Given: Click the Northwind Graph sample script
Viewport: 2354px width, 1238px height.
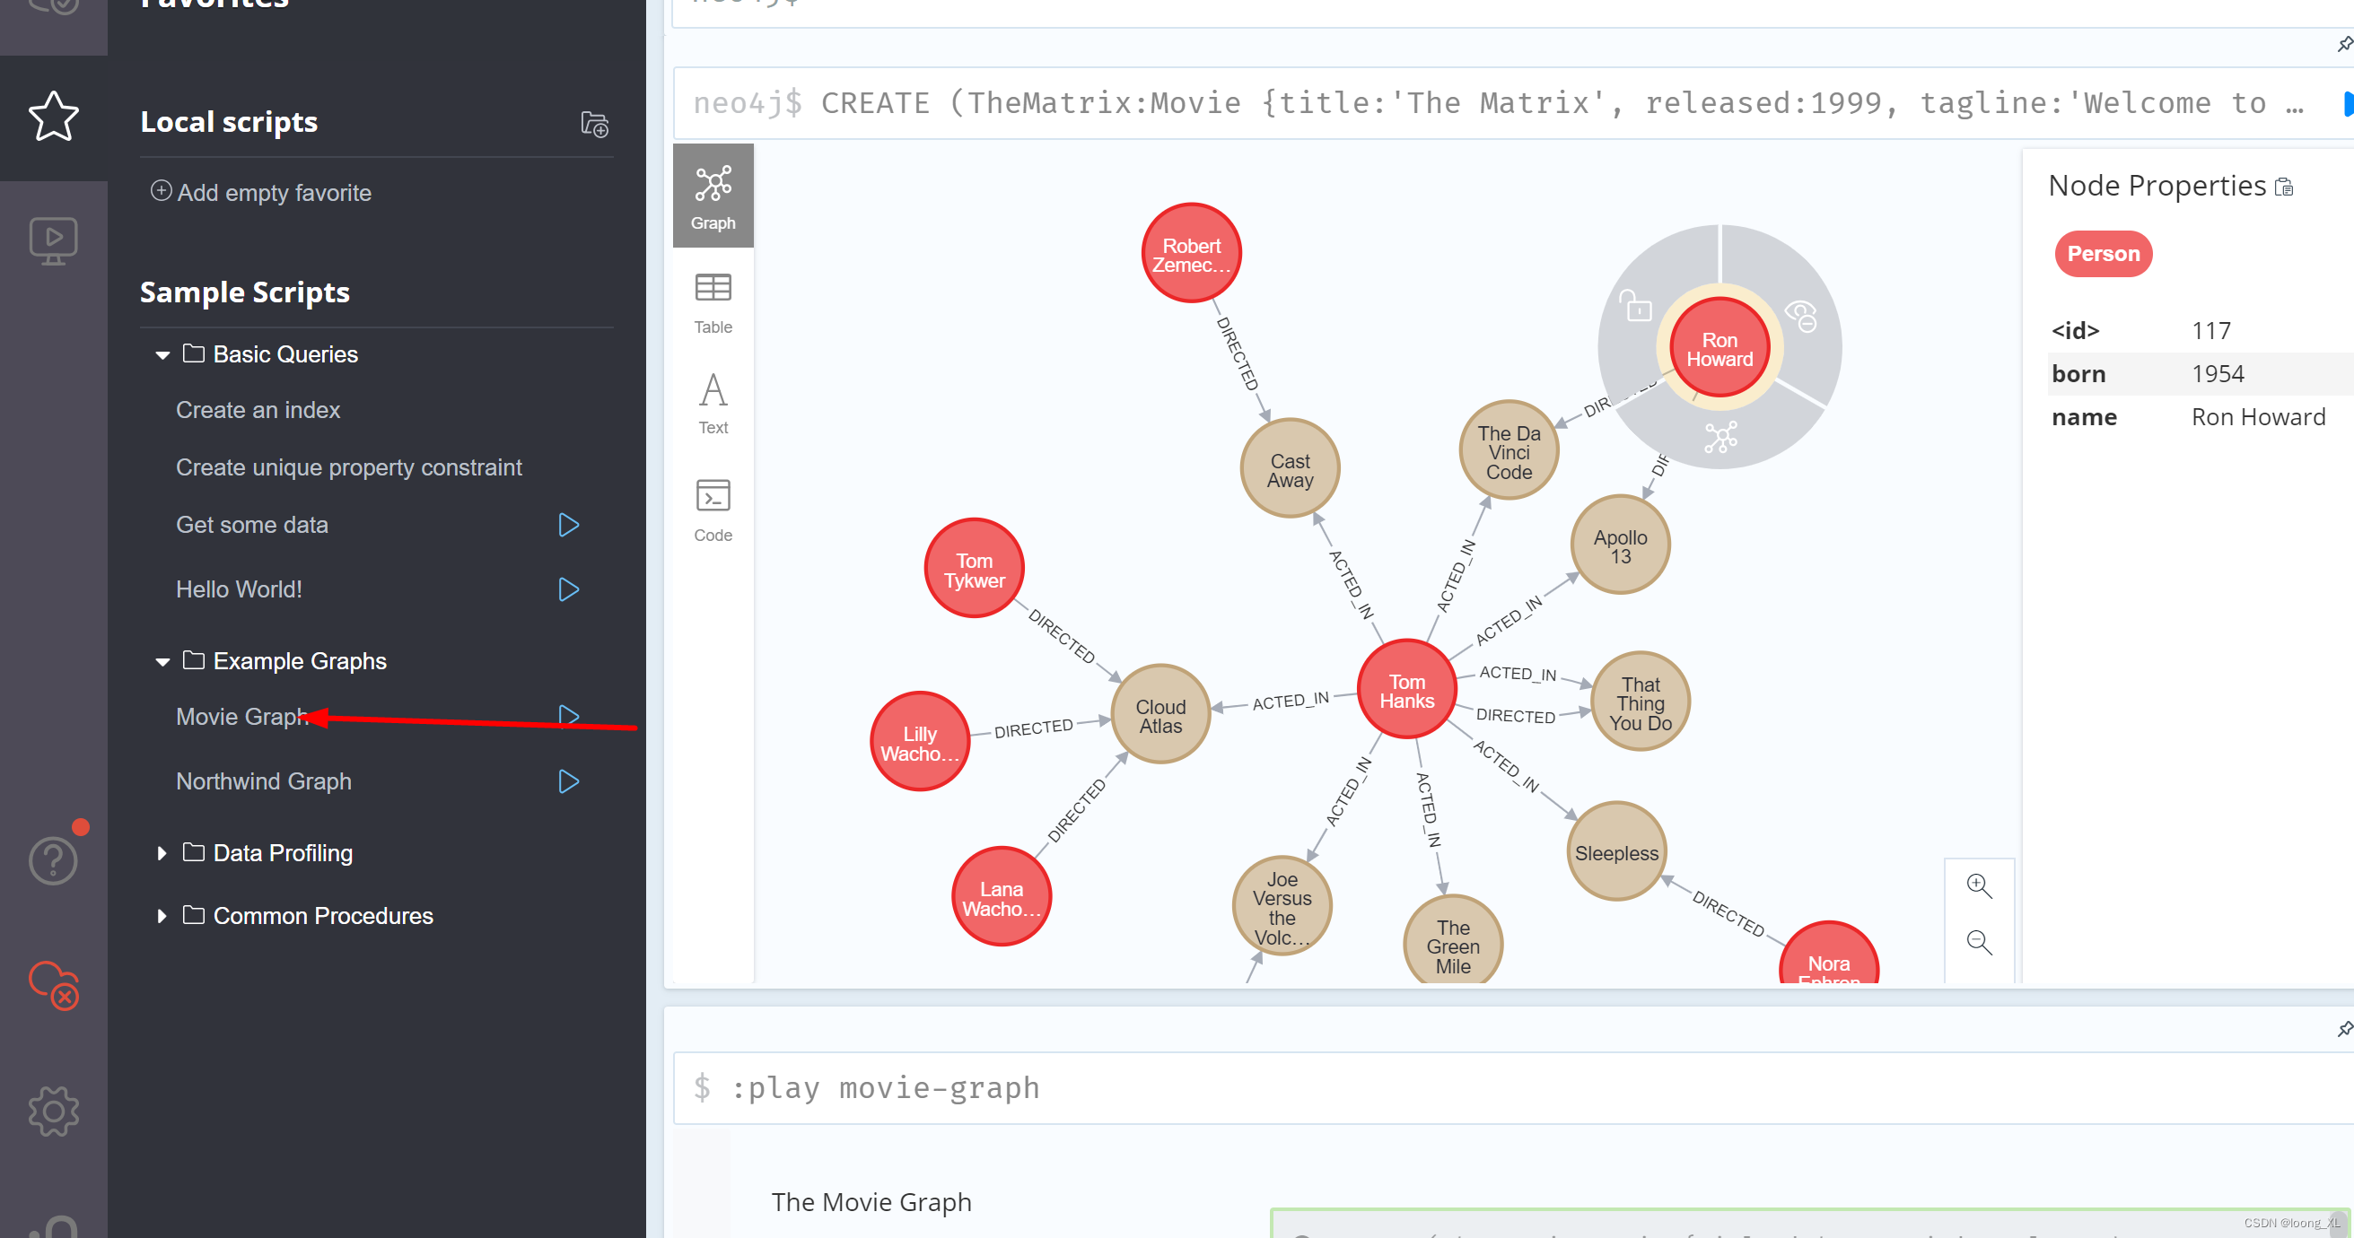Looking at the screenshot, I should [x=261, y=779].
